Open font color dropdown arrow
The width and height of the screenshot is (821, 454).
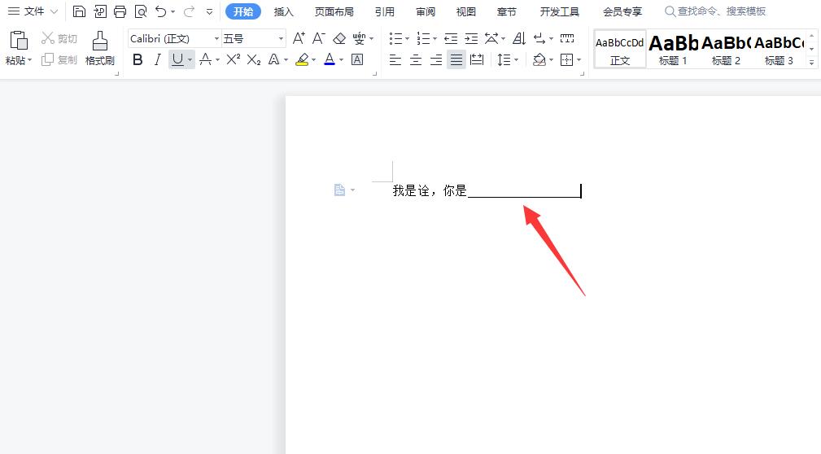click(342, 60)
